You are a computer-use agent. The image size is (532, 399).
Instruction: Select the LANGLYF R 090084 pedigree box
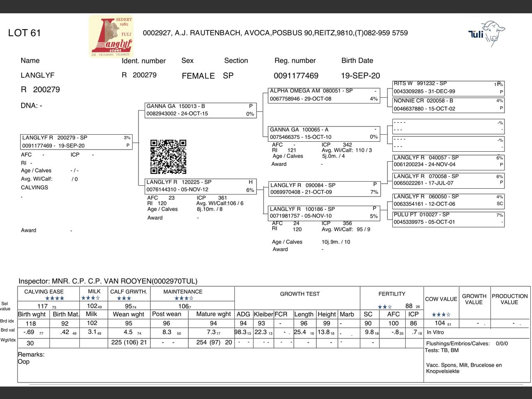tap(325, 189)
